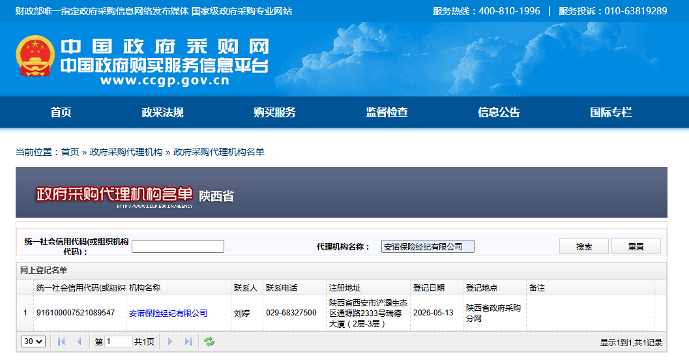Open 监督检查 navigation item

[387, 113]
